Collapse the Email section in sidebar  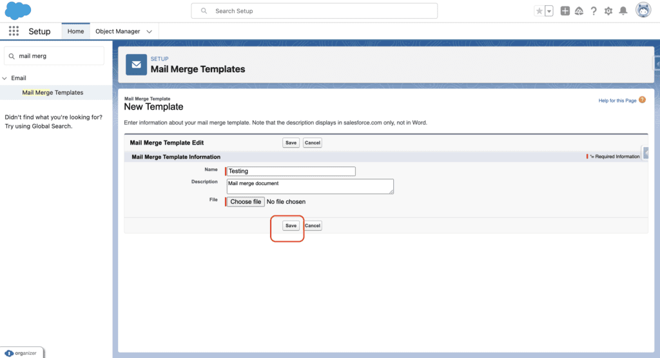point(5,78)
